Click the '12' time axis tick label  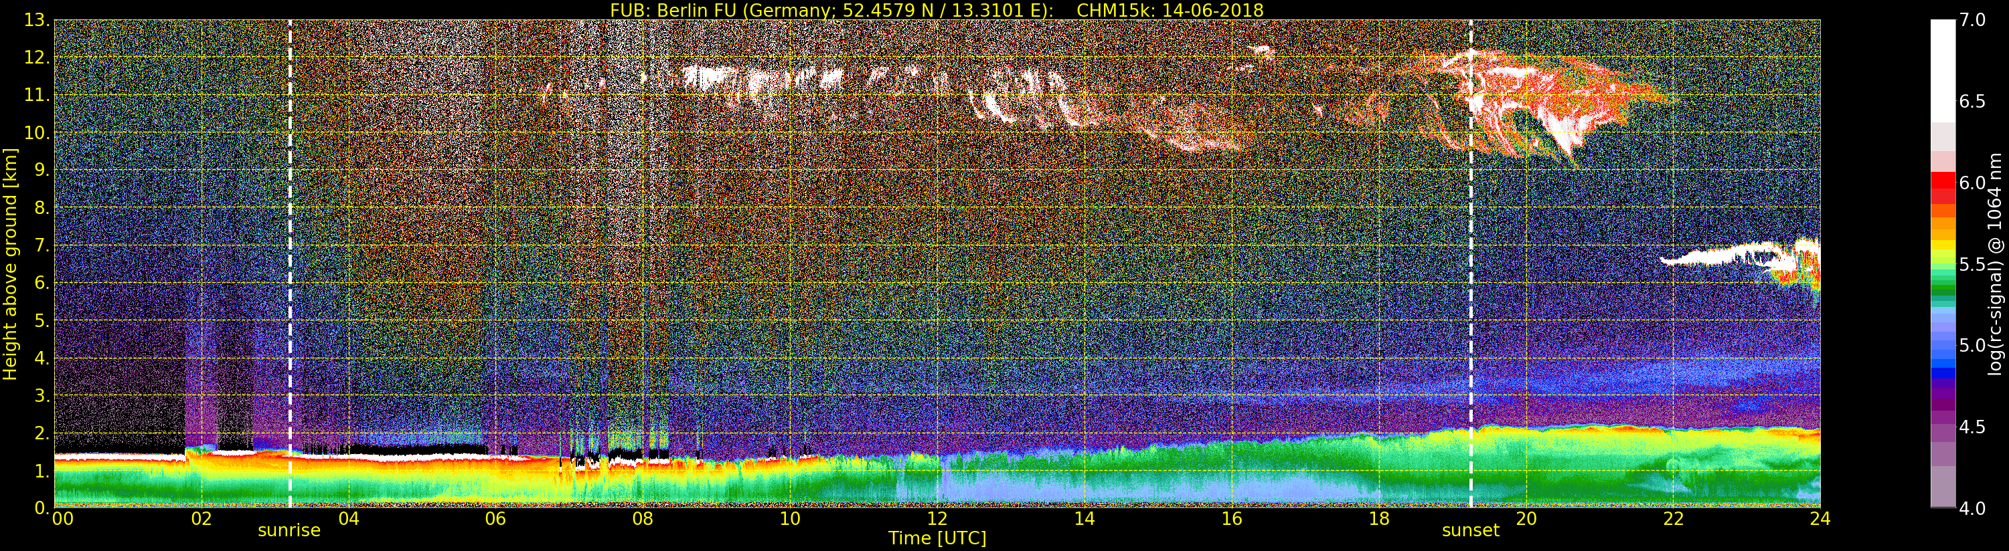click(x=937, y=518)
